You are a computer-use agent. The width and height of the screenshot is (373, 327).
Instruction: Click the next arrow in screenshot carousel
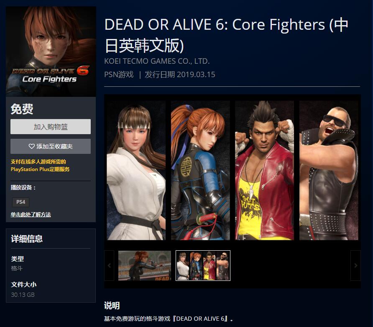(x=355, y=265)
